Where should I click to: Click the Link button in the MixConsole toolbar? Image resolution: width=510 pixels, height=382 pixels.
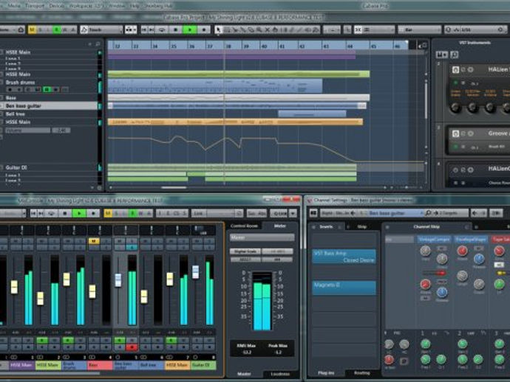click(x=198, y=213)
